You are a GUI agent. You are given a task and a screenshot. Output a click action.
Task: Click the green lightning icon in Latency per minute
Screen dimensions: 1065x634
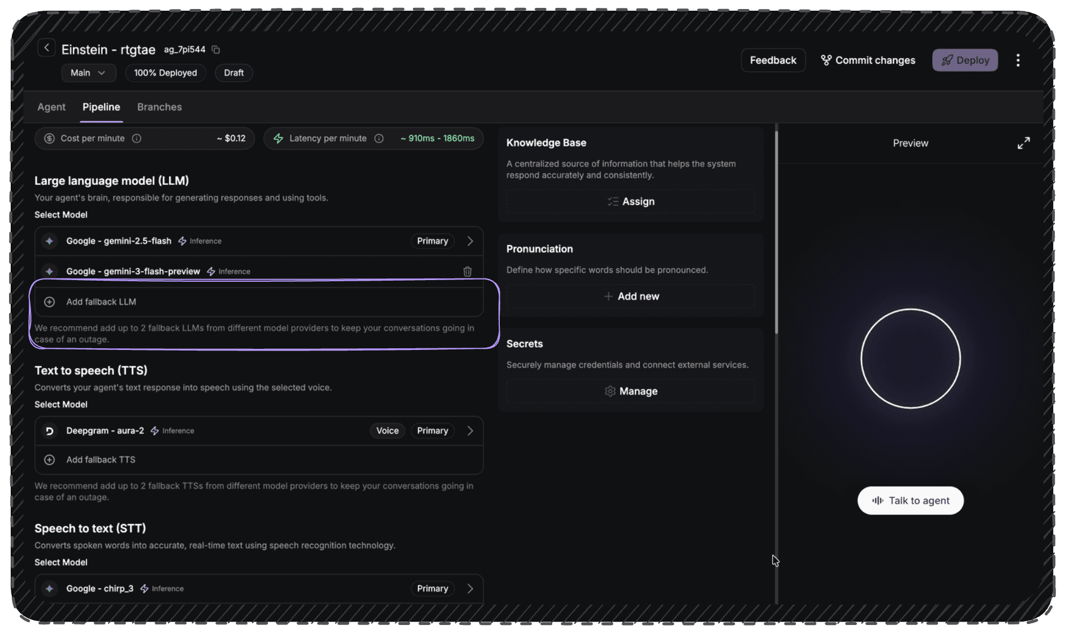(x=278, y=139)
